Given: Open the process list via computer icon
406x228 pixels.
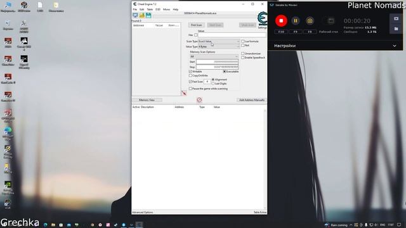Looking at the screenshot, I should click(135, 15).
